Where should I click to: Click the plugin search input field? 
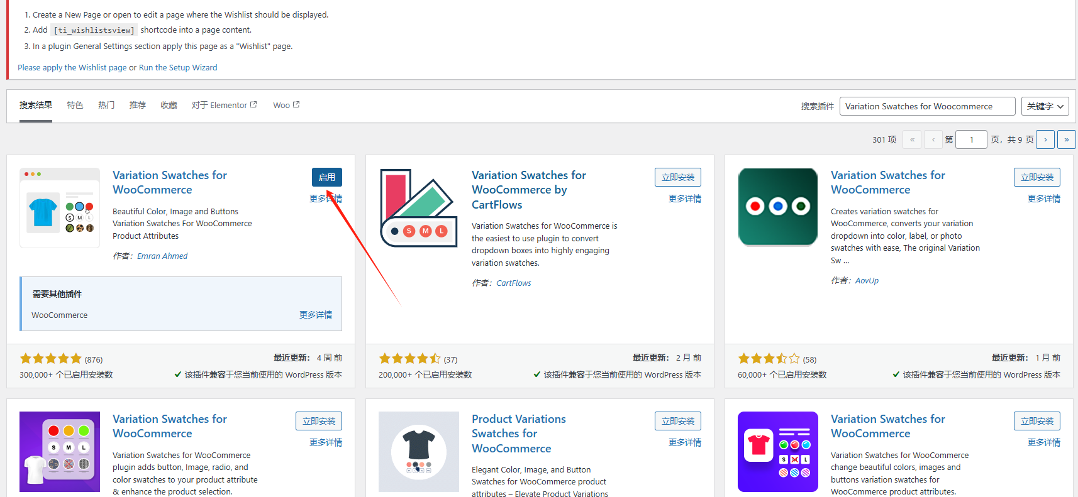tap(927, 106)
